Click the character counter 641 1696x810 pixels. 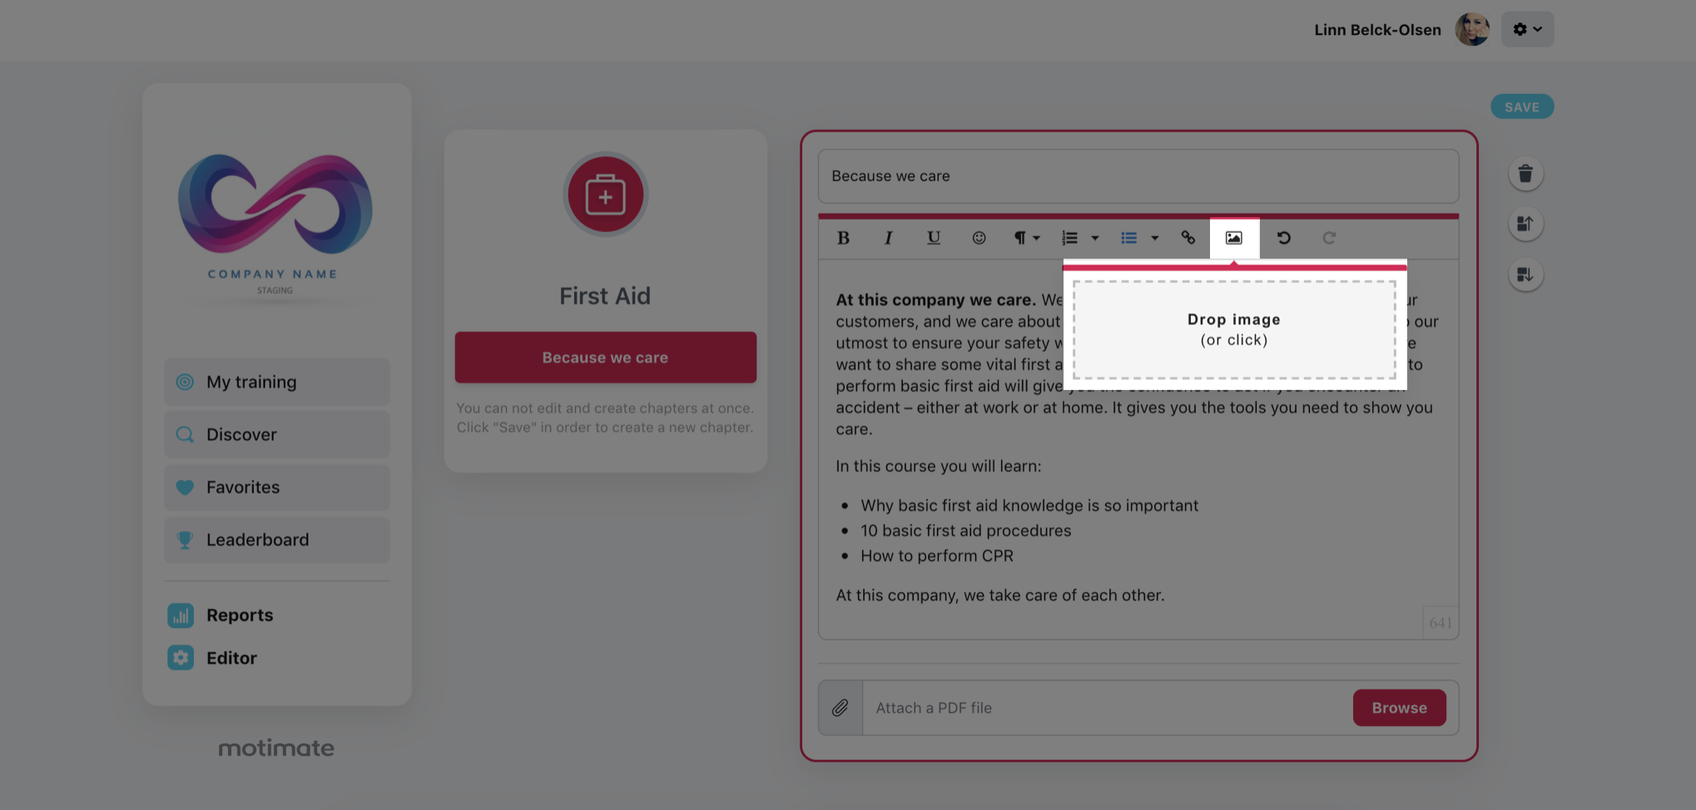[x=1441, y=623]
